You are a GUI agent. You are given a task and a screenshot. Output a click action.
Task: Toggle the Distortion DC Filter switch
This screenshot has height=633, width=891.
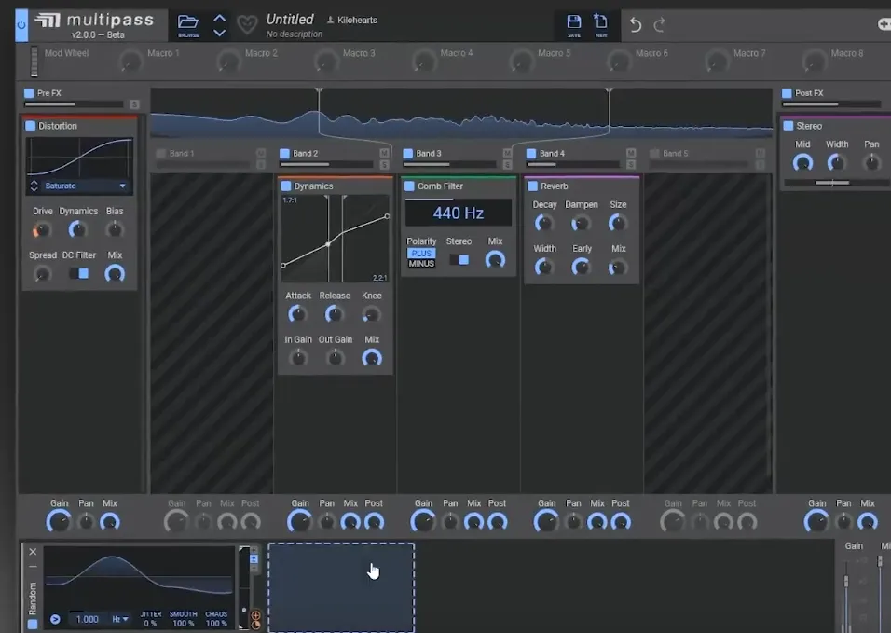point(79,274)
